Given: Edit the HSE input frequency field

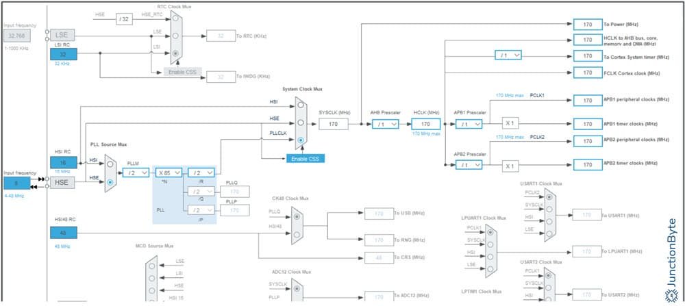Looking at the screenshot, I should [x=17, y=183].
